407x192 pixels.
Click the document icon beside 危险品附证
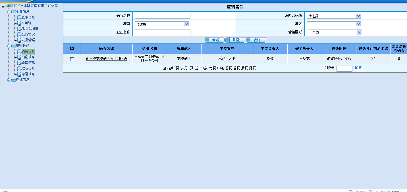(x=19, y=29)
